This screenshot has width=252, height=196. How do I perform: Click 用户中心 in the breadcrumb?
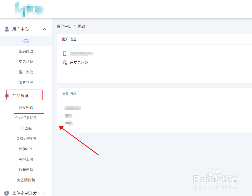click(64, 26)
